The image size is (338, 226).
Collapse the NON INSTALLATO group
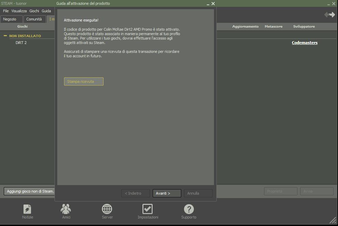click(5, 36)
